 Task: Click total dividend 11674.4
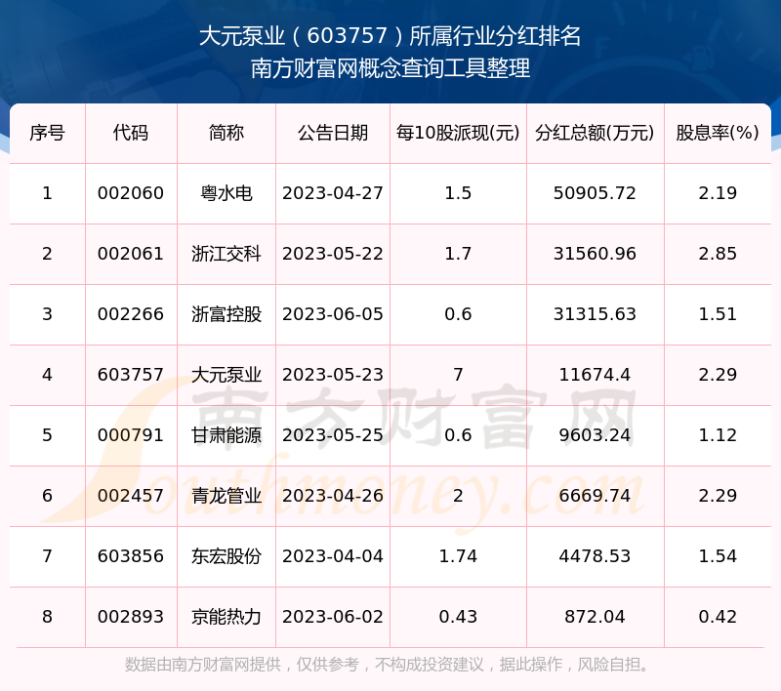[x=595, y=375]
